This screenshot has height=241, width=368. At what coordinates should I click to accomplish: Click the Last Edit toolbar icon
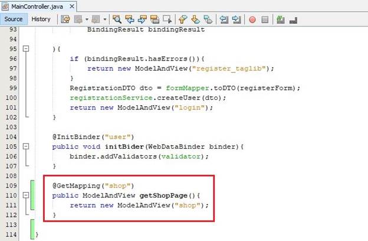click(x=65, y=19)
